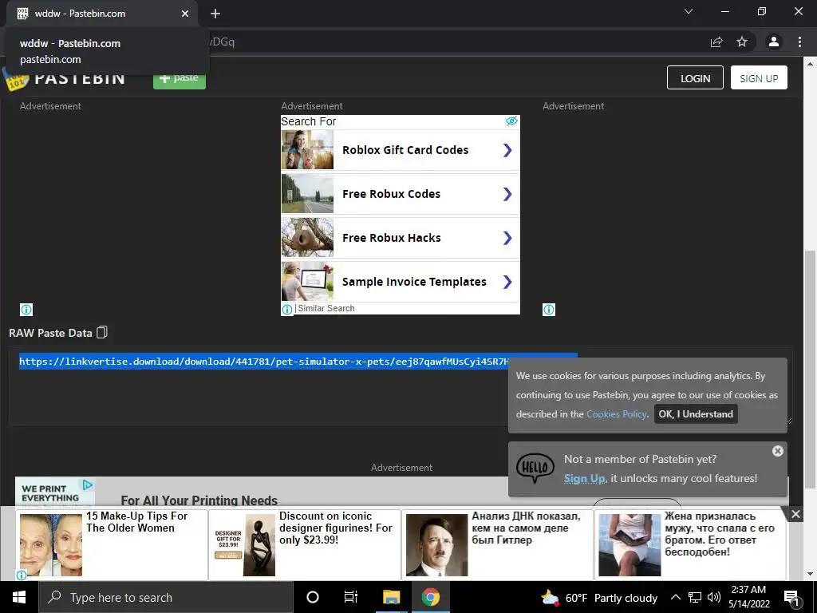Click the SIGN UP button
The image size is (817, 613).
759,77
